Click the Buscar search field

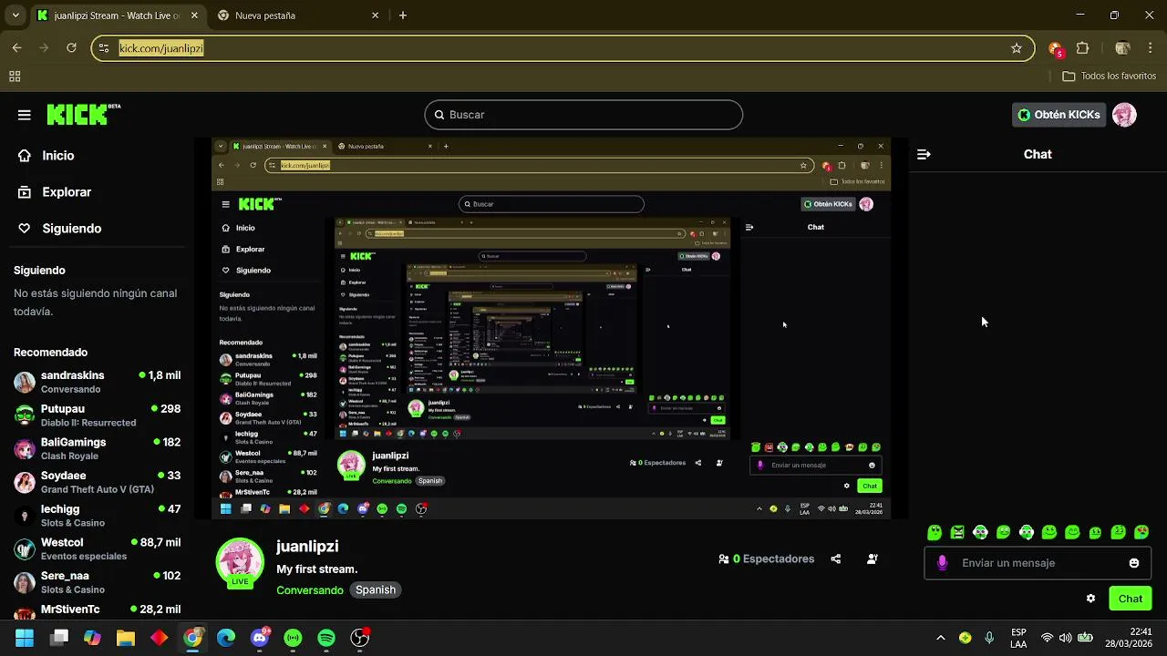coord(583,115)
